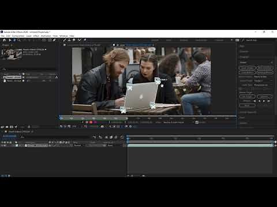Take a snapshot with the viewer camera icon

coord(102,126)
